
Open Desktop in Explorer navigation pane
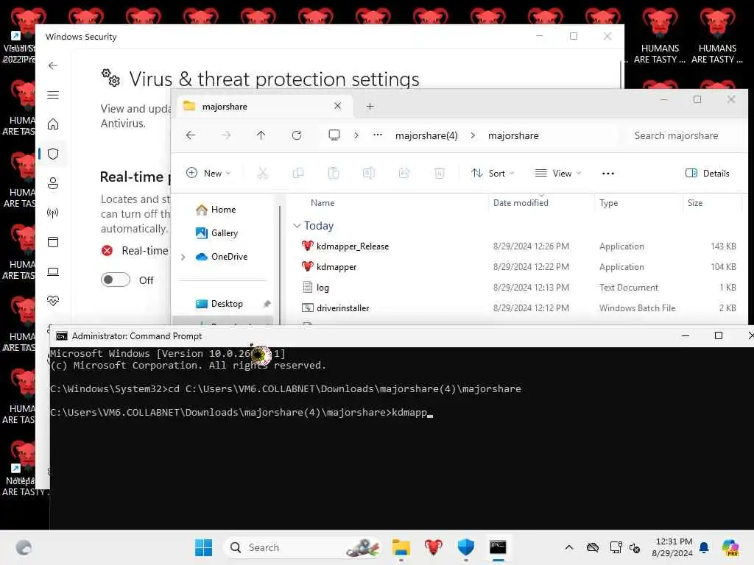(219, 304)
